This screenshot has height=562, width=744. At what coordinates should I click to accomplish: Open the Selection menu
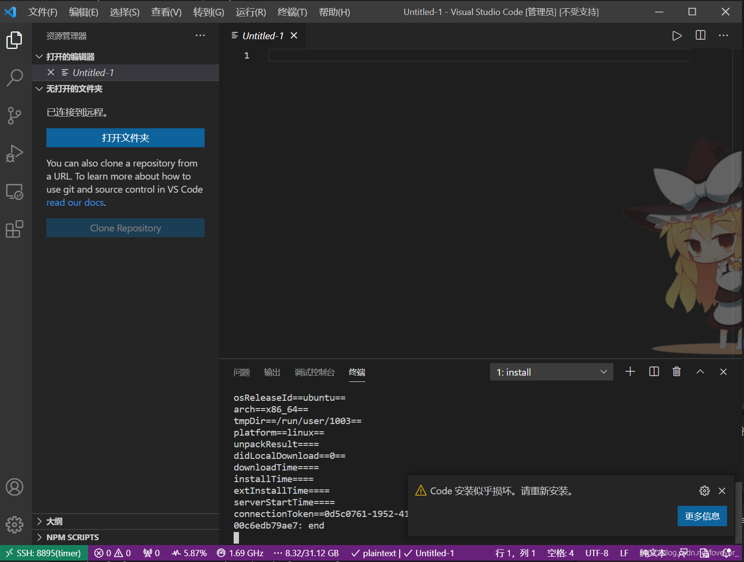click(x=125, y=12)
